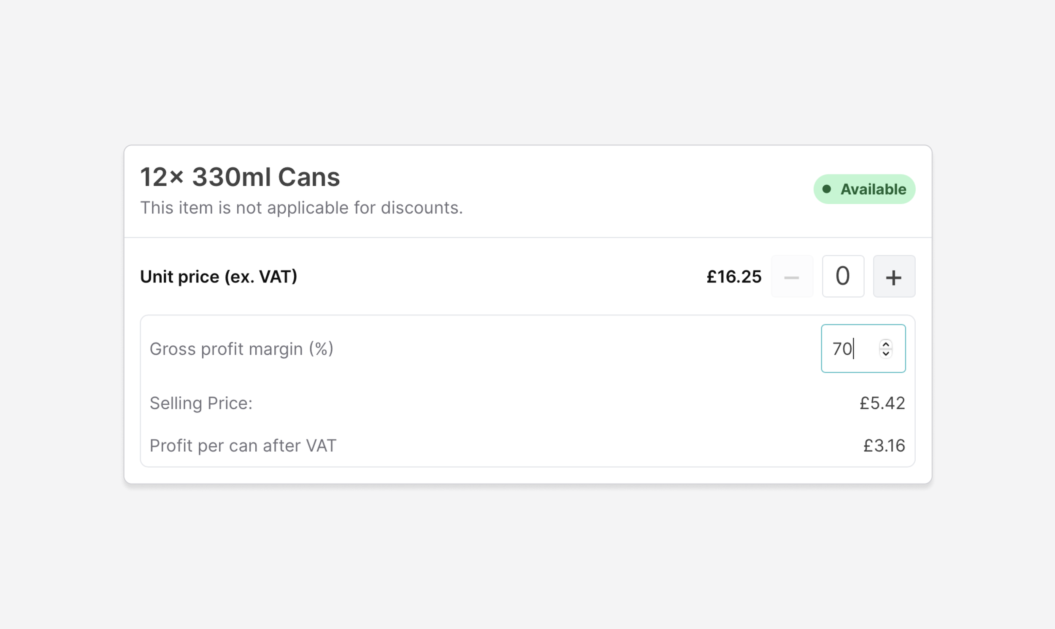Click the 'Gross profit margin' words
Image resolution: width=1055 pixels, height=629 pixels.
click(x=227, y=349)
